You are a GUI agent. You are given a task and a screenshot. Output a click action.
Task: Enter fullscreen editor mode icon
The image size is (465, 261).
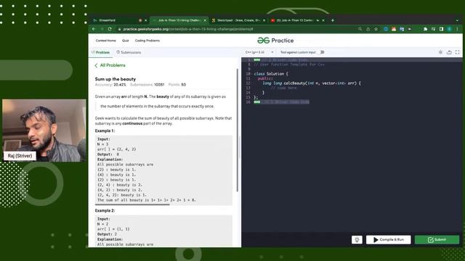(457, 52)
